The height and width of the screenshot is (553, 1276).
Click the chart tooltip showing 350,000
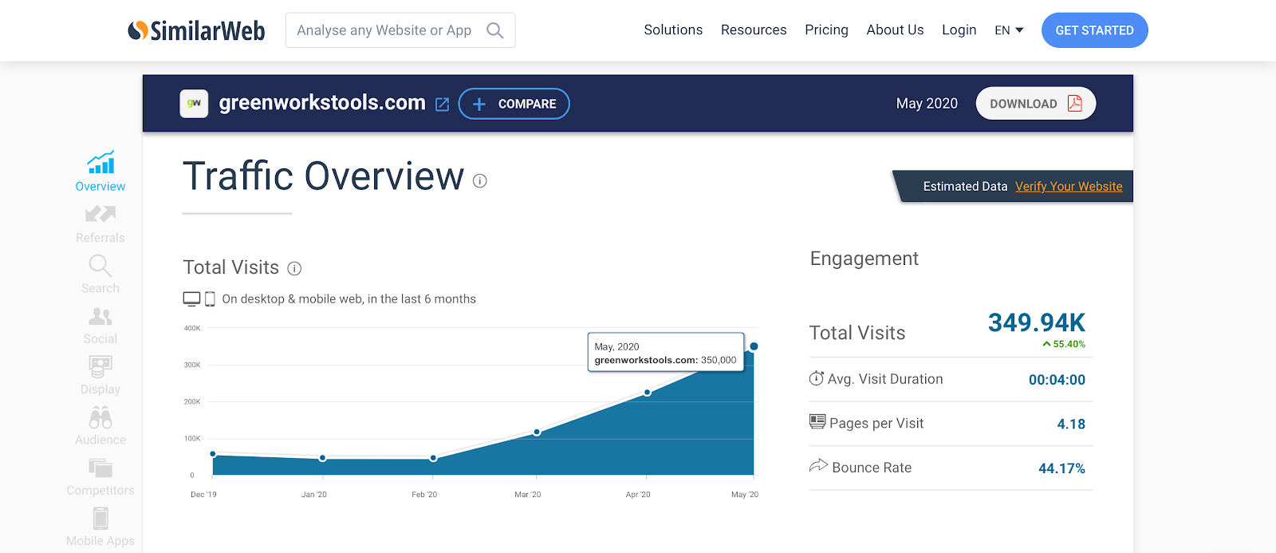[666, 353]
